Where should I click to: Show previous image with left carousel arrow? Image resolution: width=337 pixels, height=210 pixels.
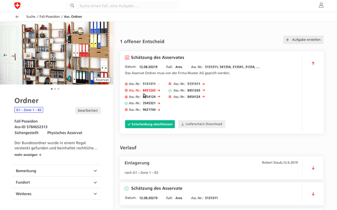pos(6,55)
